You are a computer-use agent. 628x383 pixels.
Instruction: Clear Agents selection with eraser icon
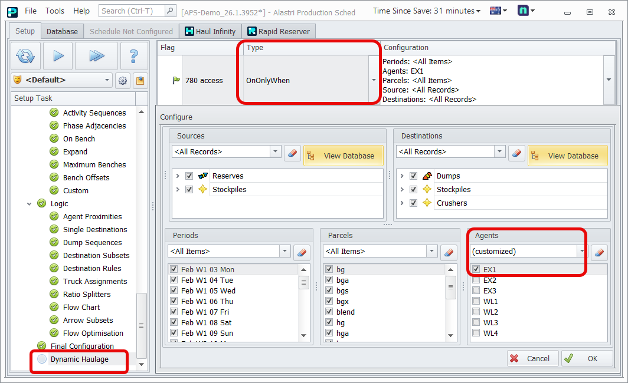pyautogui.click(x=599, y=252)
